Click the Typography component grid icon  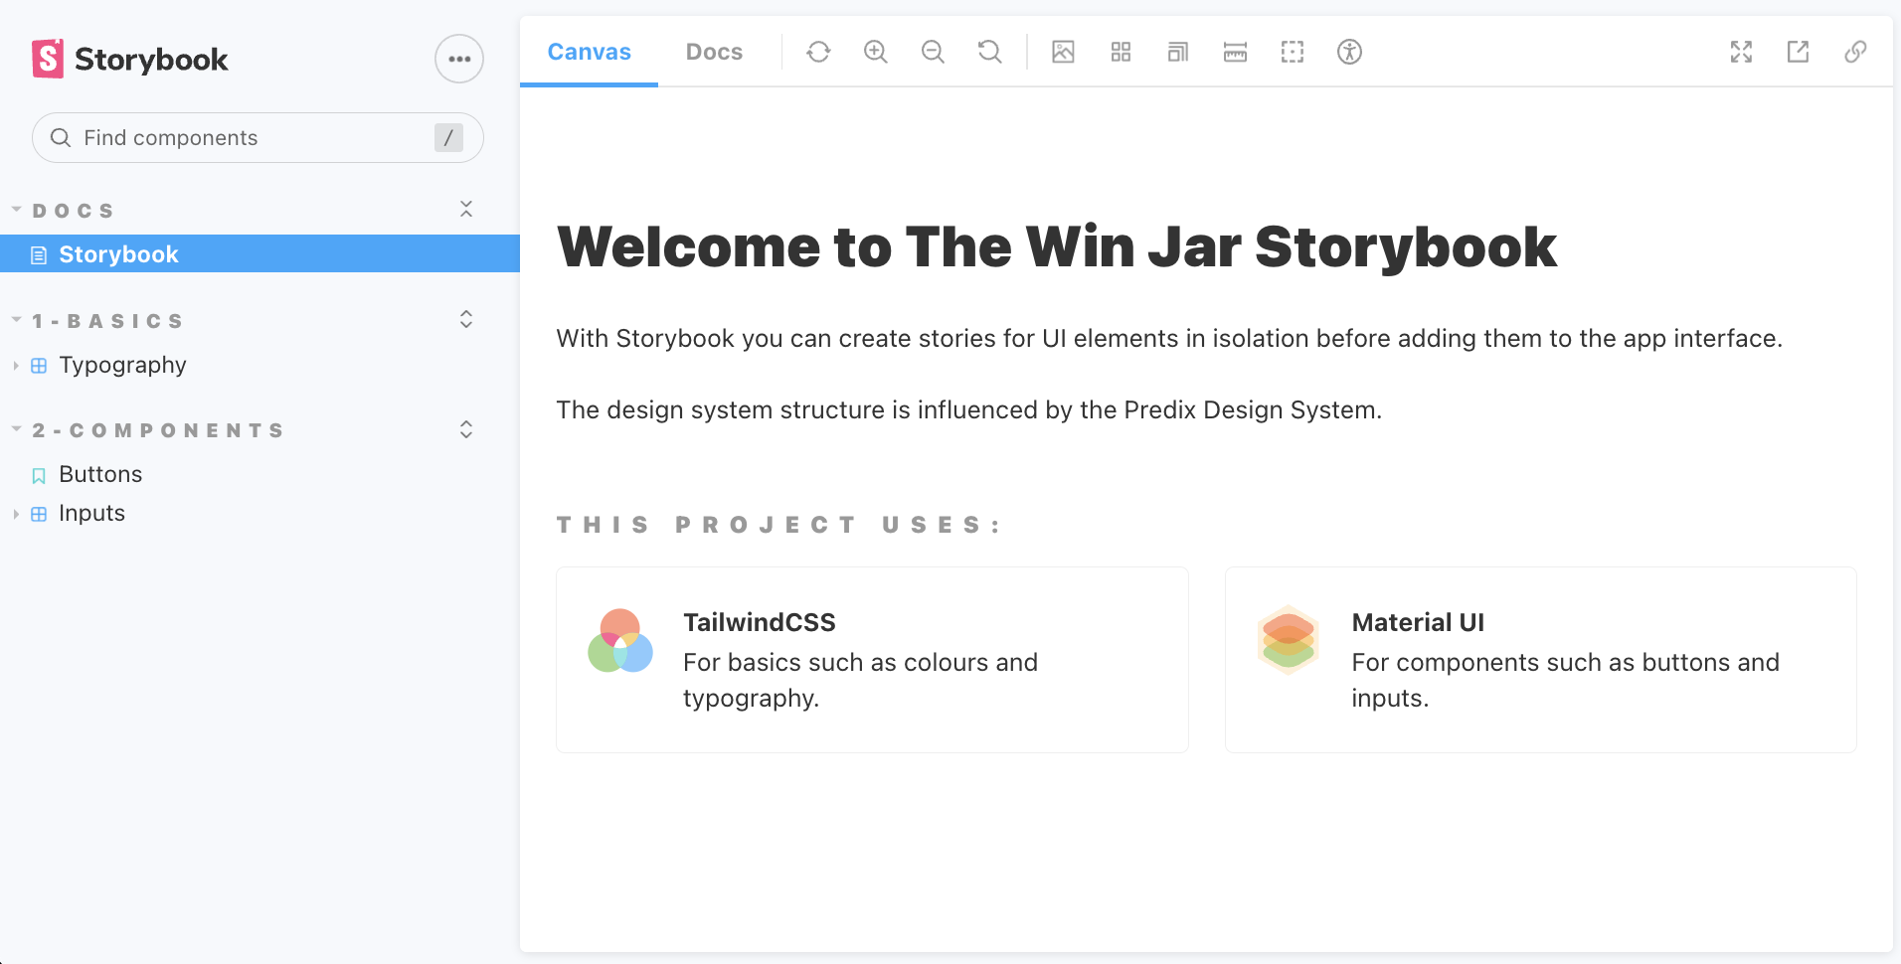coord(39,366)
